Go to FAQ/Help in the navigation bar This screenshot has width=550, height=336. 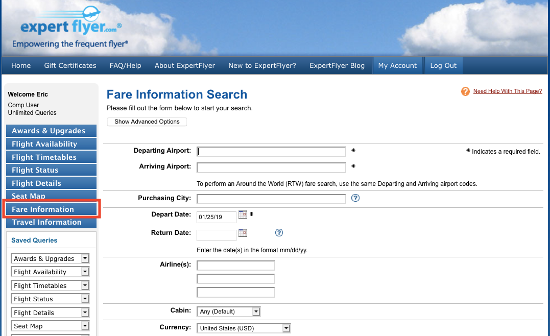[x=125, y=65]
